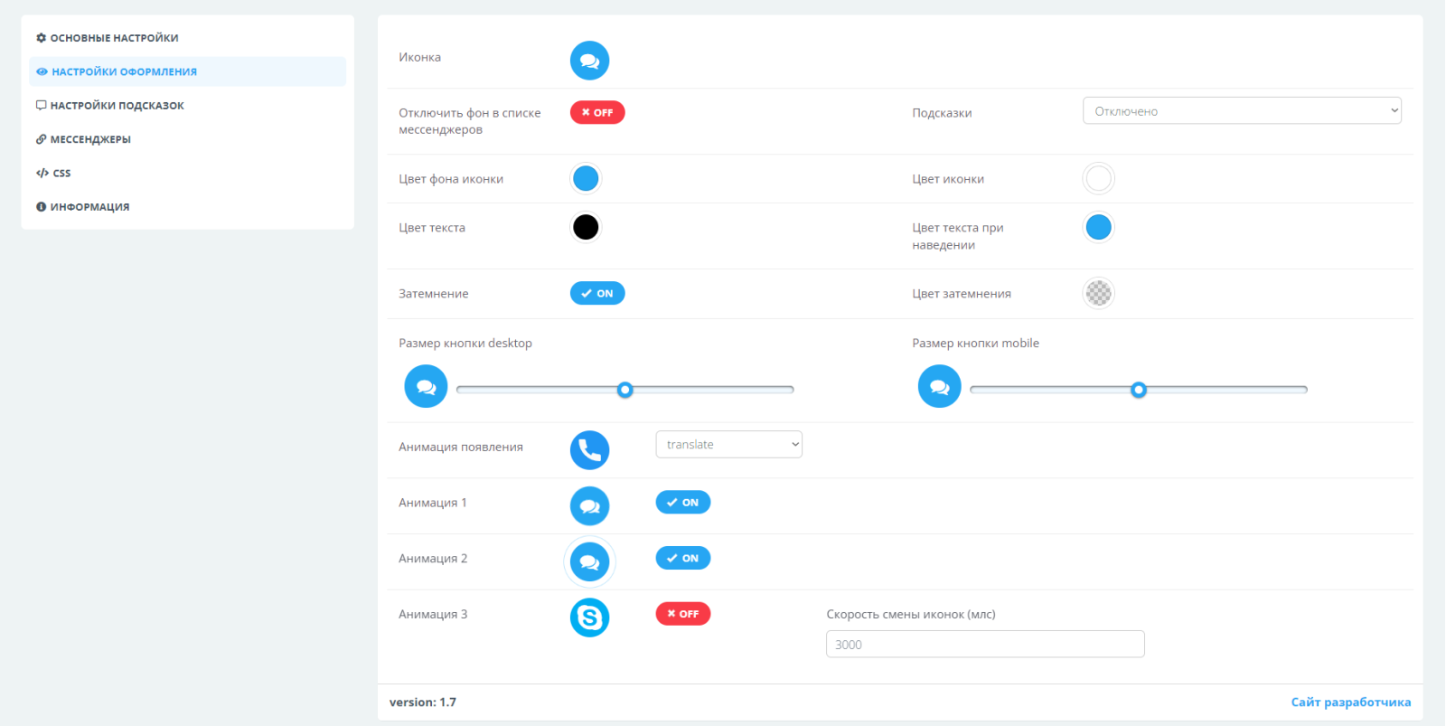This screenshot has height=726, width=1446.
Task: Click info icon beside Информация
Action: [x=41, y=207]
